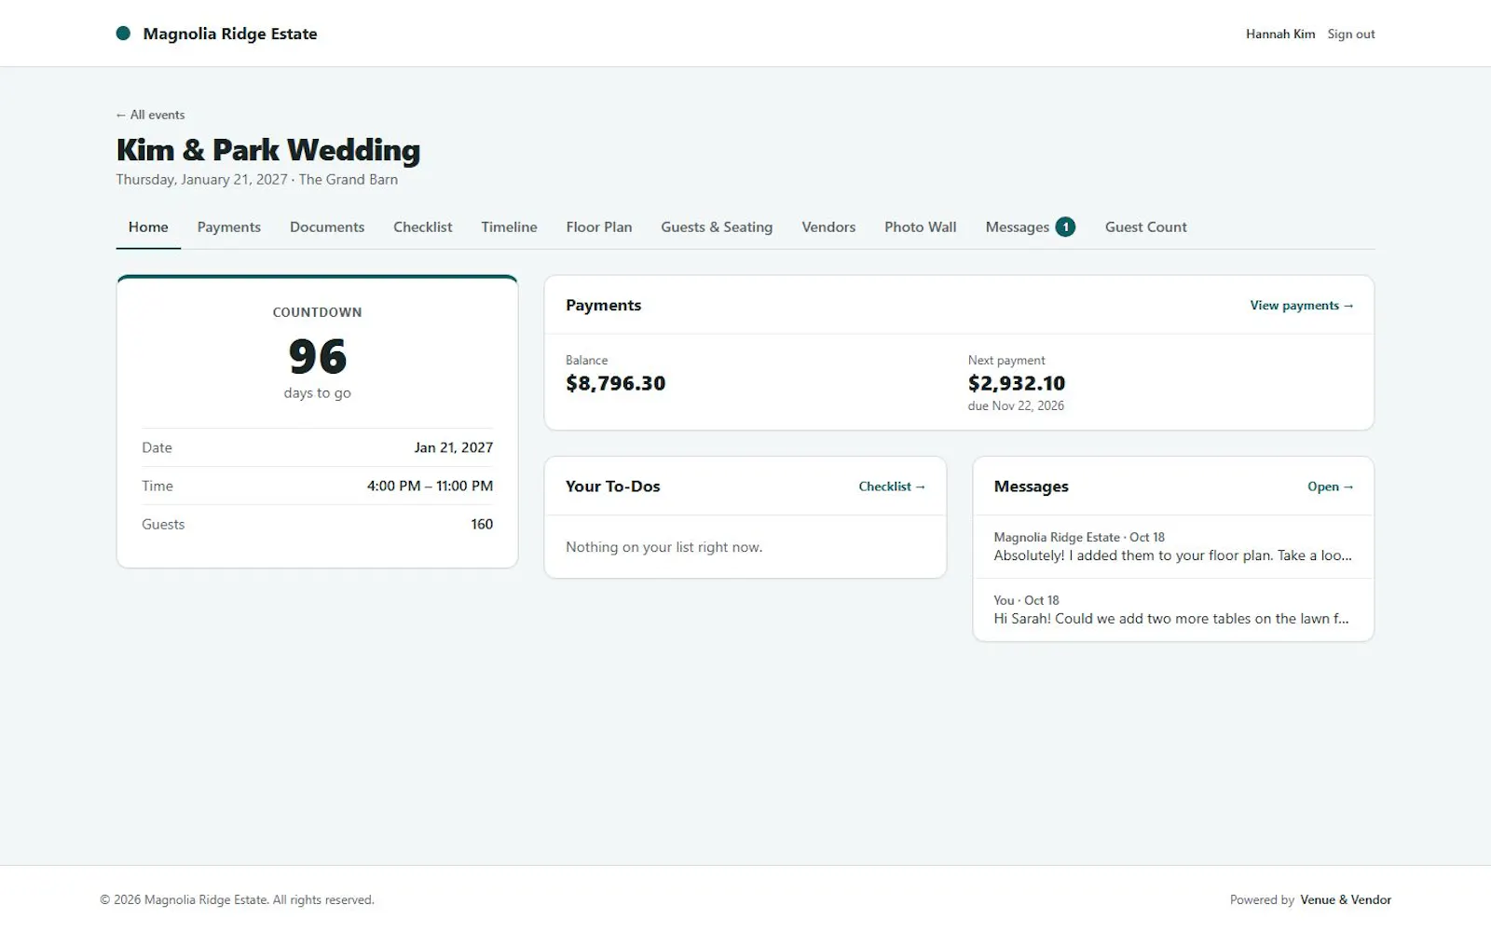Click the next payment amount $2,932.10
Viewport: 1491px width, 932px height.
click(1017, 383)
